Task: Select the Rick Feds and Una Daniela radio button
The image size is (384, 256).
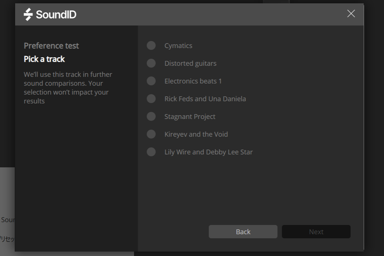Action: (151, 99)
